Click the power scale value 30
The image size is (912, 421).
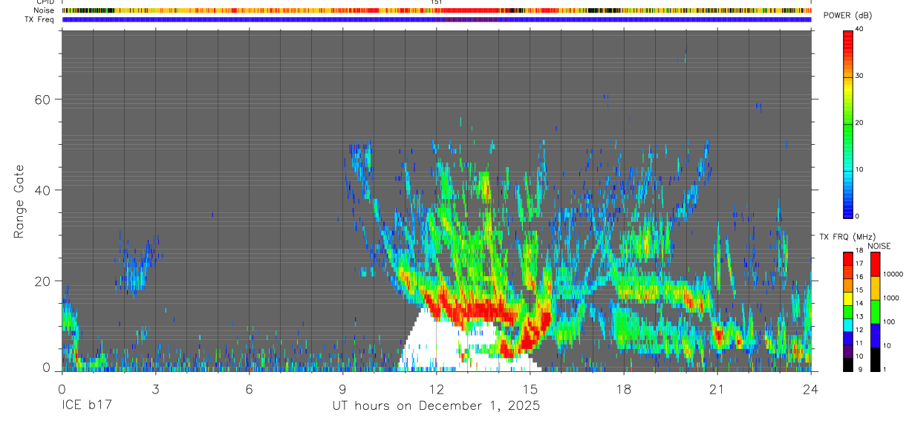tap(861, 76)
